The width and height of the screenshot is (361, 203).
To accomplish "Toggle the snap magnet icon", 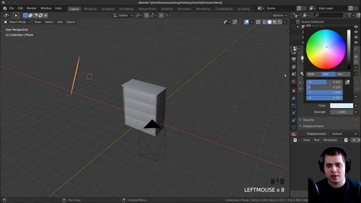I will pyautogui.click(x=146, y=15).
